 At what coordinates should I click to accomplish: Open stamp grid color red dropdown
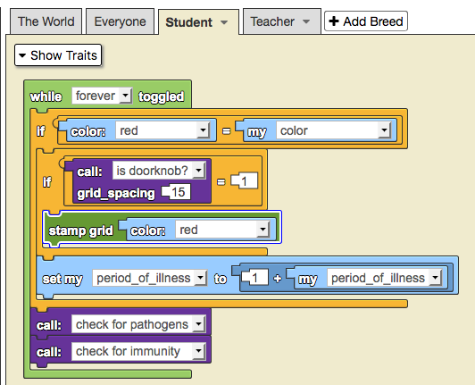click(222, 230)
